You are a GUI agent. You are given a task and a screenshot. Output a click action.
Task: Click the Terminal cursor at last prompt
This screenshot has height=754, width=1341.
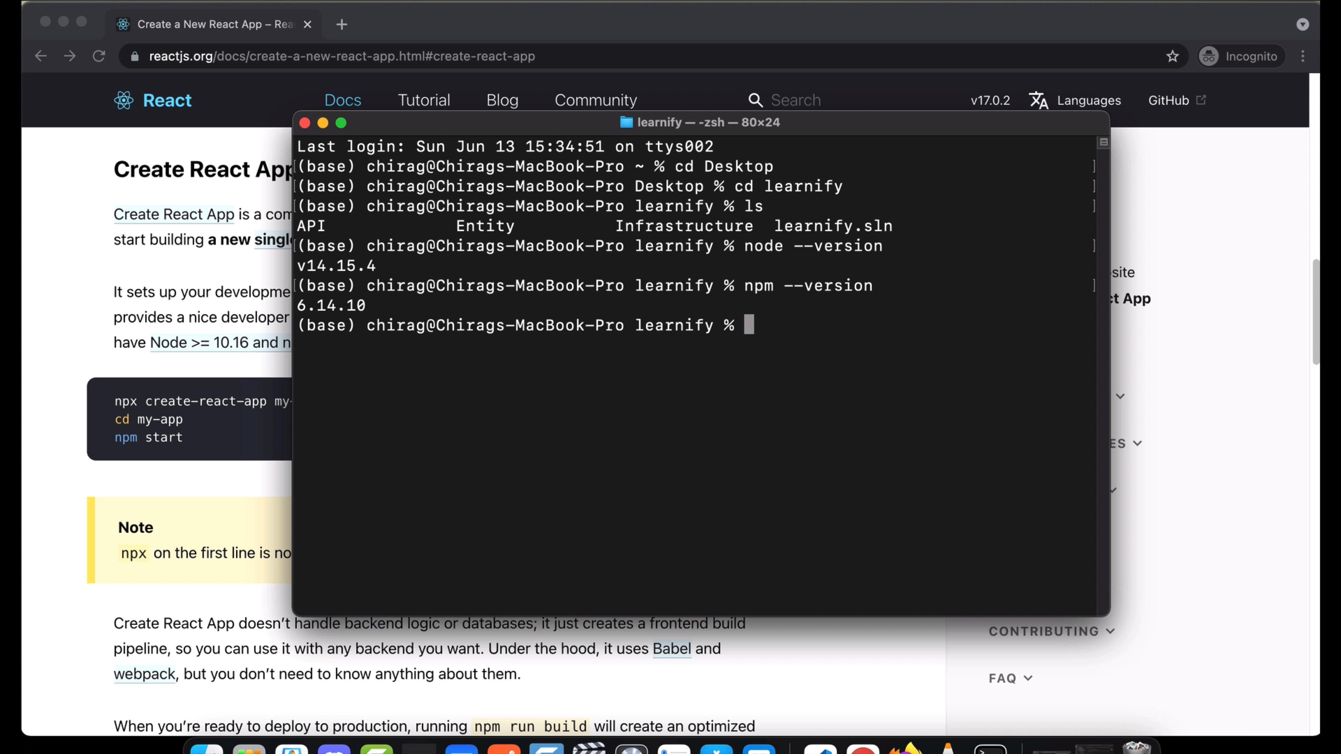(x=749, y=325)
